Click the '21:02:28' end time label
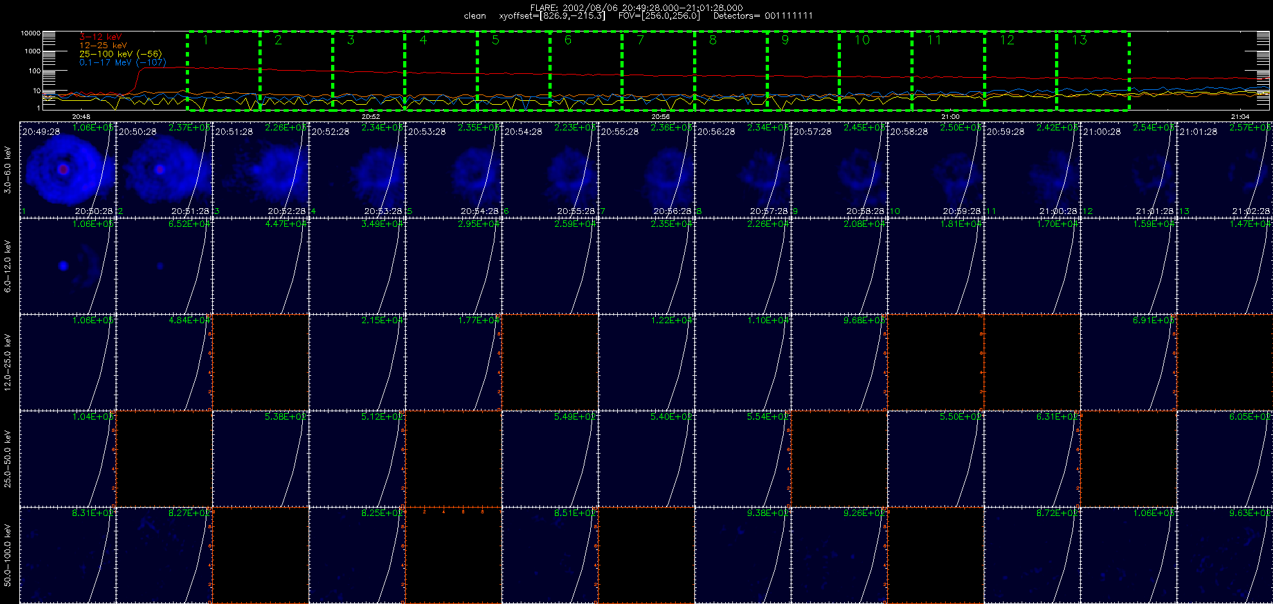The width and height of the screenshot is (1273, 604). pyautogui.click(x=1251, y=211)
